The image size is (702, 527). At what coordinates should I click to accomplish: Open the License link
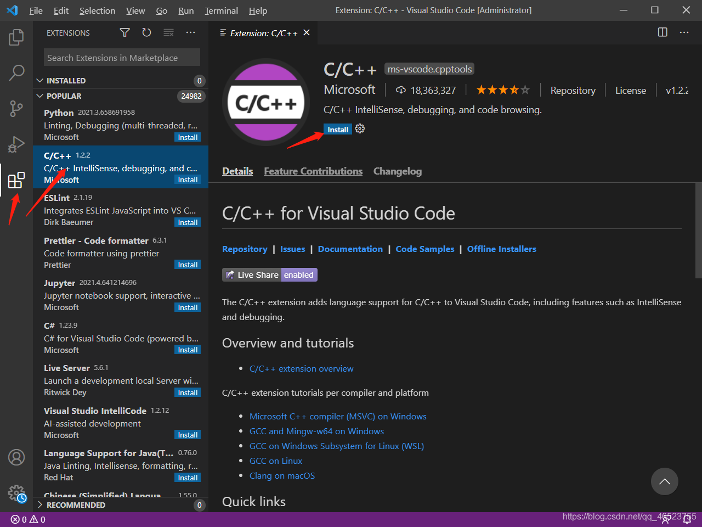(631, 91)
